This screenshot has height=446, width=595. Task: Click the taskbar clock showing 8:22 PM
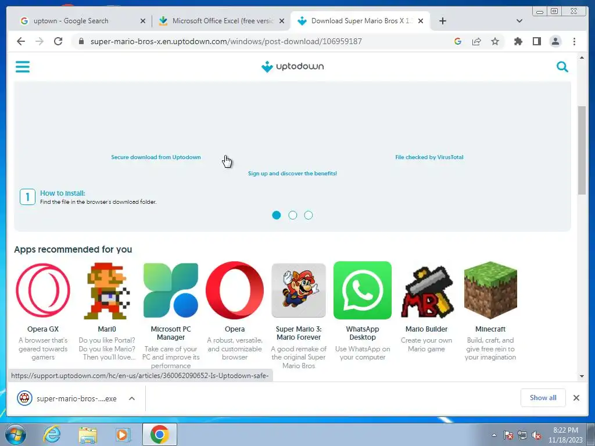pos(565,435)
